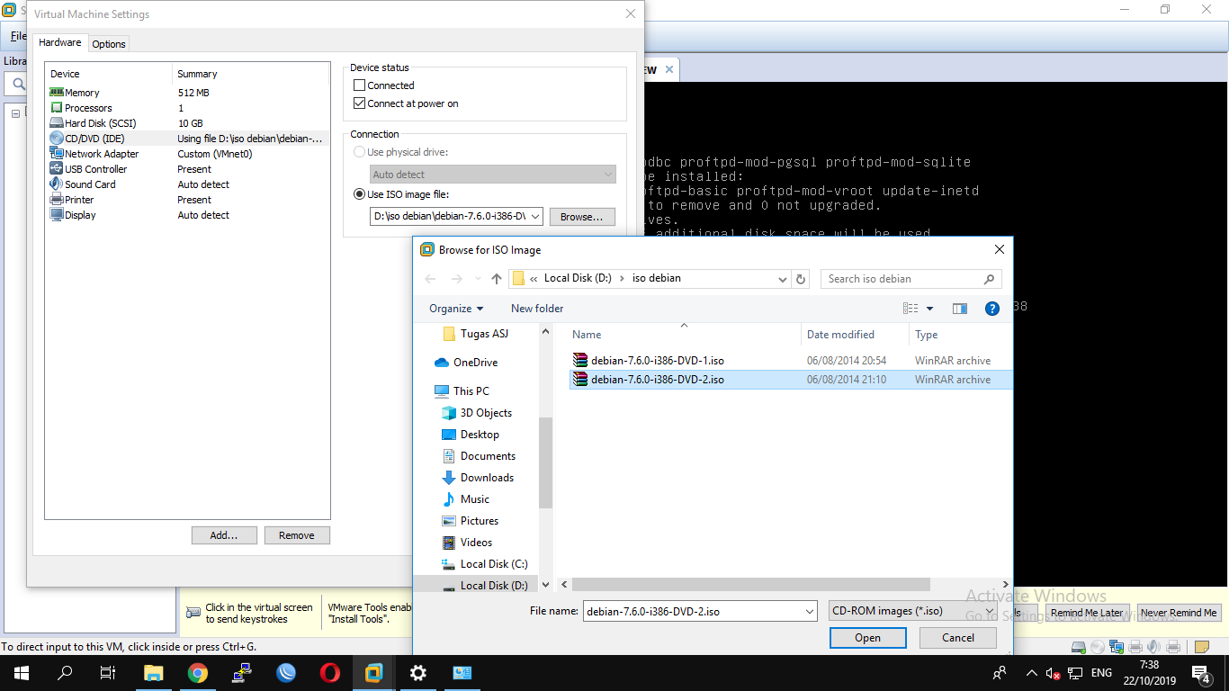Click Add... to add hardware
This screenshot has height=691, width=1229.
pos(224,535)
